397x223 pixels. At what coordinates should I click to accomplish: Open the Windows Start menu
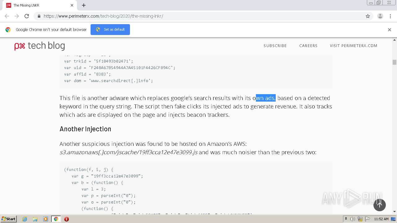(x=8, y=219)
